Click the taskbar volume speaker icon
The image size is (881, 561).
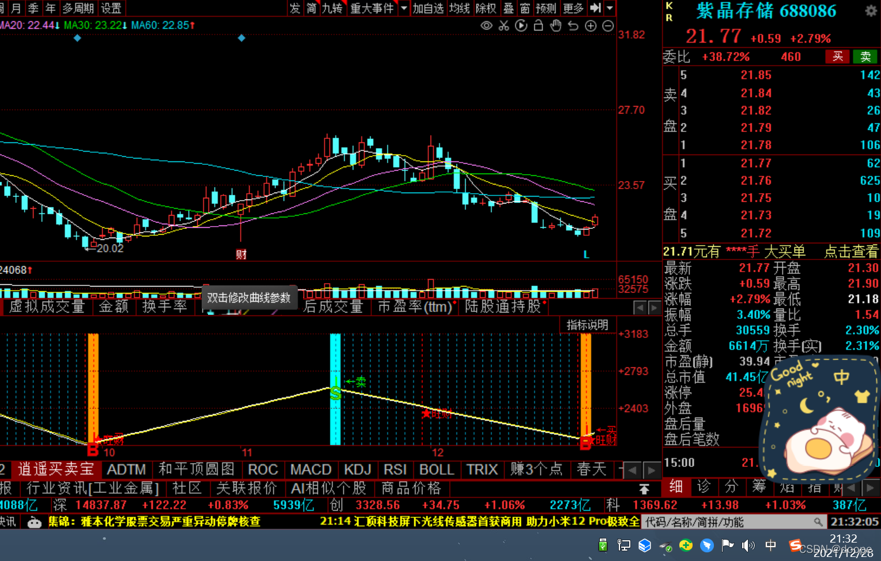pos(748,545)
